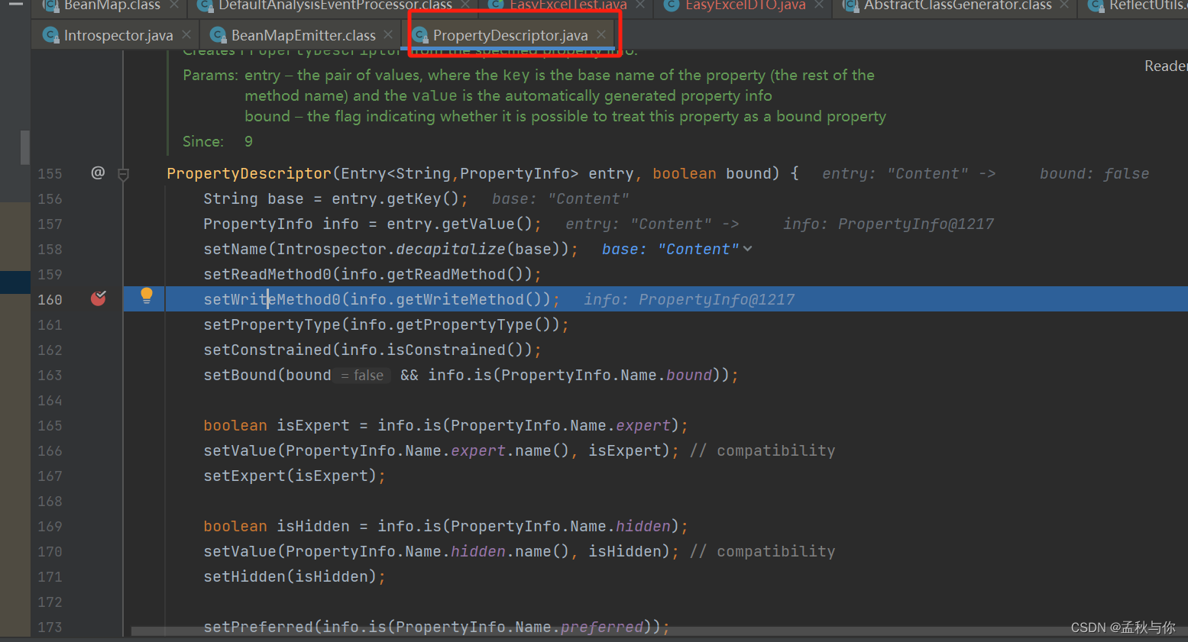Toggle the breakpoint in the gutter at line 160
1188x642 pixels.
pos(98,298)
